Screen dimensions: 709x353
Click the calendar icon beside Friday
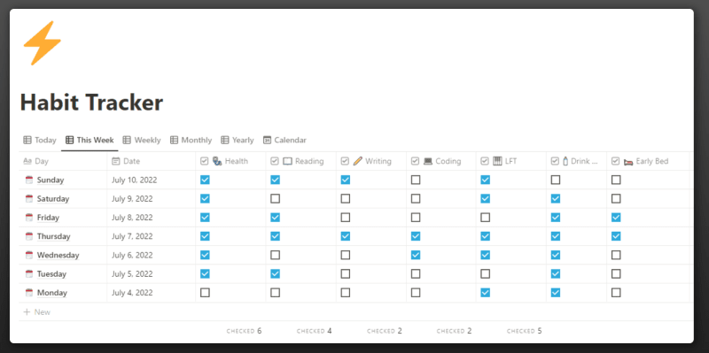point(29,218)
